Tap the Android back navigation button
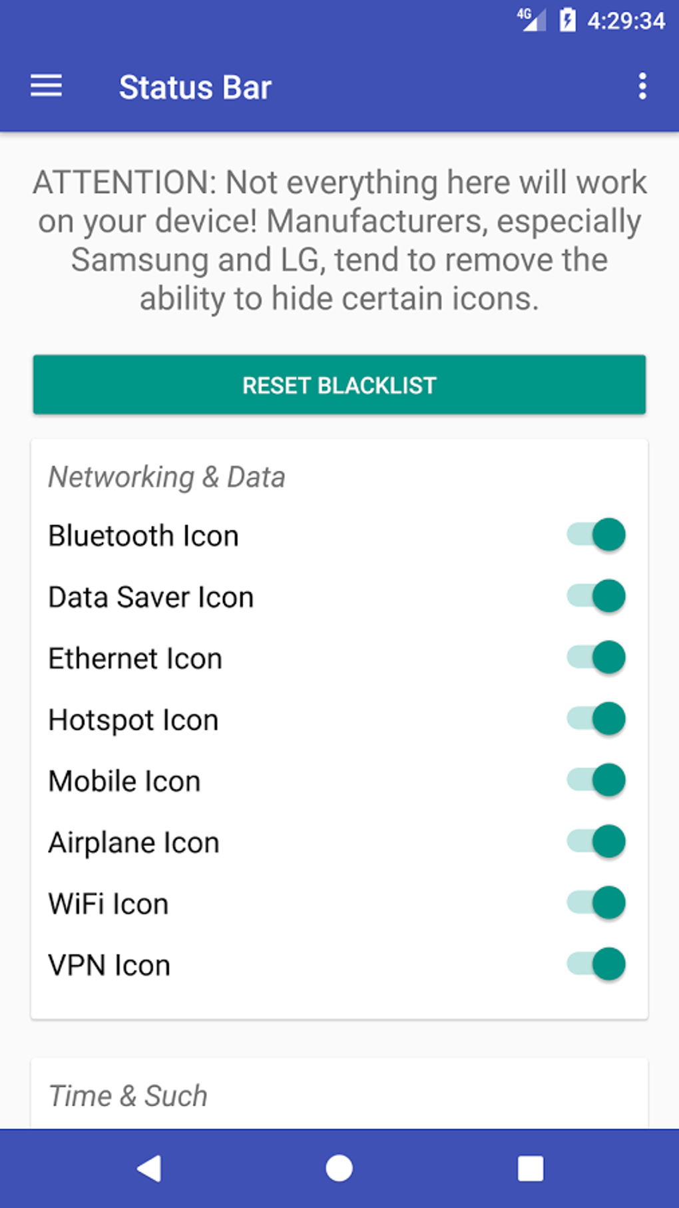The image size is (679, 1208). (x=150, y=1168)
